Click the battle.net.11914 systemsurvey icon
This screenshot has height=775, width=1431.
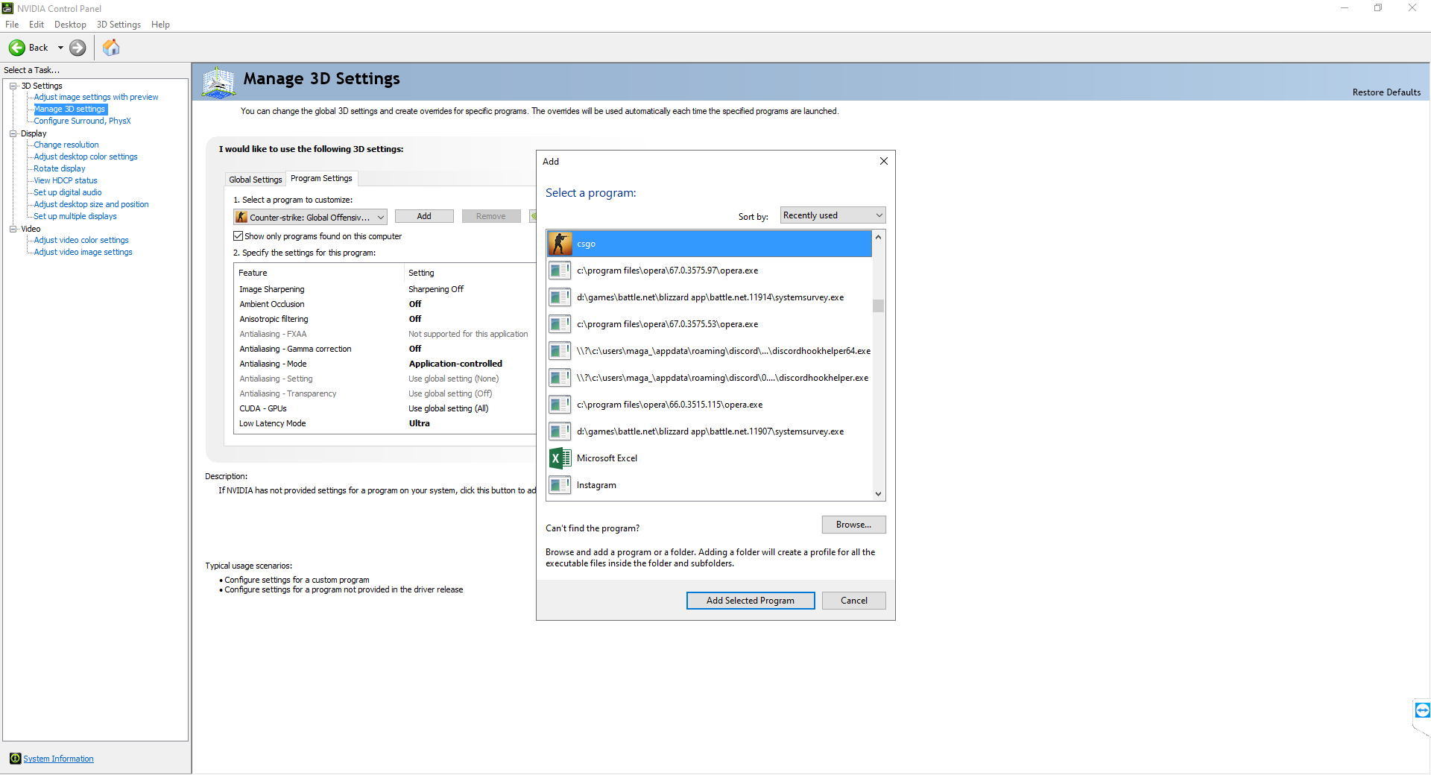[x=560, y=297]
